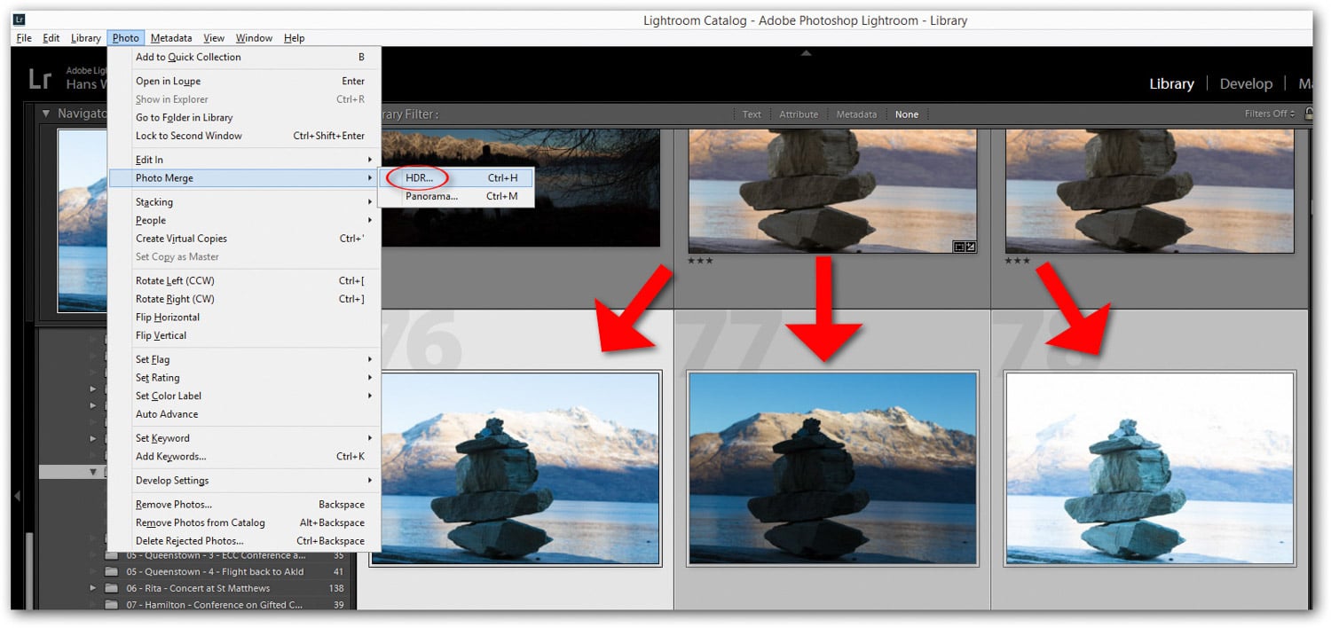Open the Edit menu
1331x628 pixels.
tap(51, 38)
